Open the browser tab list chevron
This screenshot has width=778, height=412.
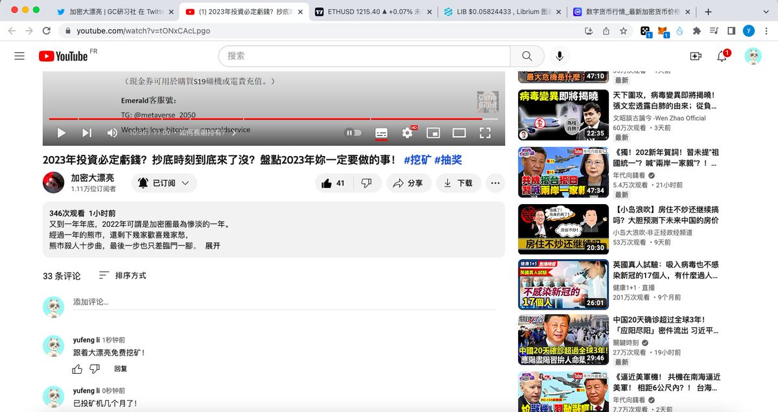pyautogui.click(x=764, y=12)
